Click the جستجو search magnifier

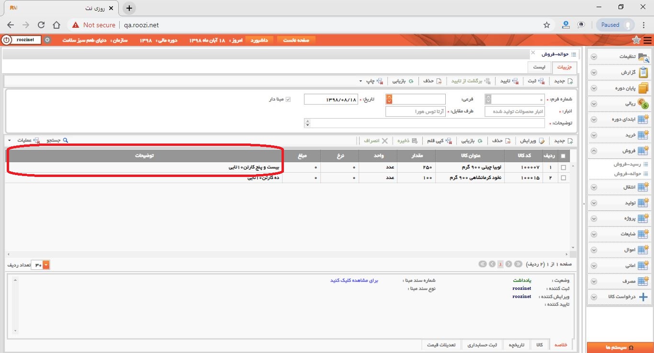(x=66, y=141)
